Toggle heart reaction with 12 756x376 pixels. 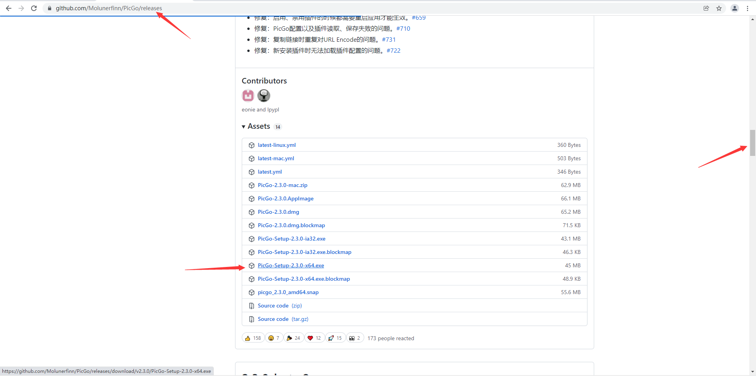[x=314, y=338]
